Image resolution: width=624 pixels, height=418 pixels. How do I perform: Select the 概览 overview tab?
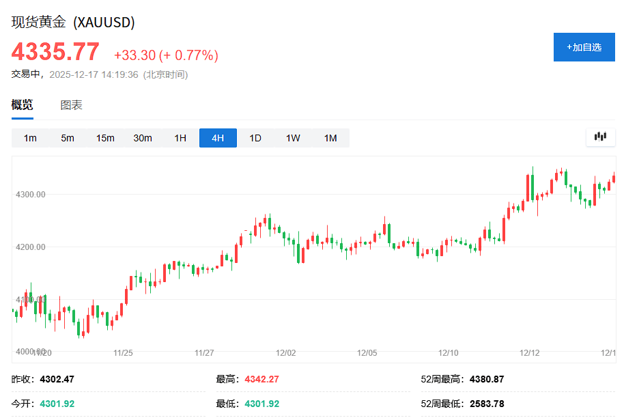(22, 105)
